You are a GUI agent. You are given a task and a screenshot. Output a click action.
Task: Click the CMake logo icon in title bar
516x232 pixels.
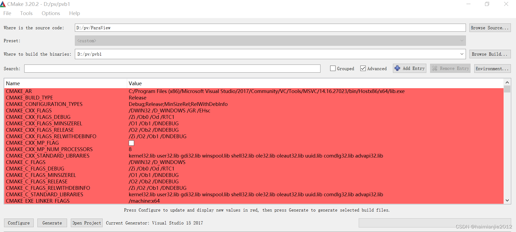(3, 4)
